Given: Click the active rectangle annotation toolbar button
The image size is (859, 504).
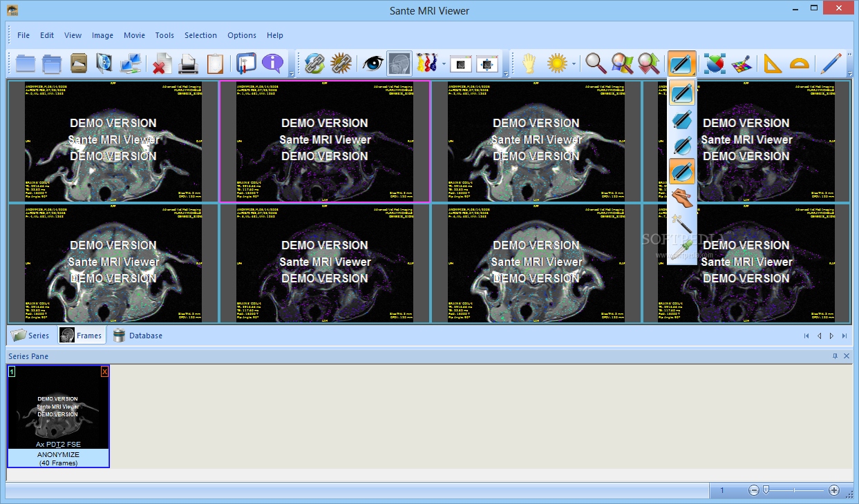Looking at the screenshot, I should pyautogui.click(x=681, y=64).
